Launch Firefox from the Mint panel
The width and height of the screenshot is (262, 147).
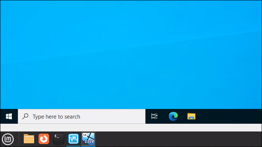pyautogui.click(x=44, y=139)
